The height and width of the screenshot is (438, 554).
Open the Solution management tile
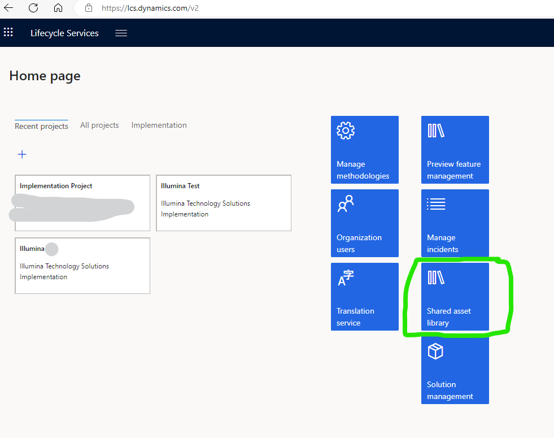(455, 370)
